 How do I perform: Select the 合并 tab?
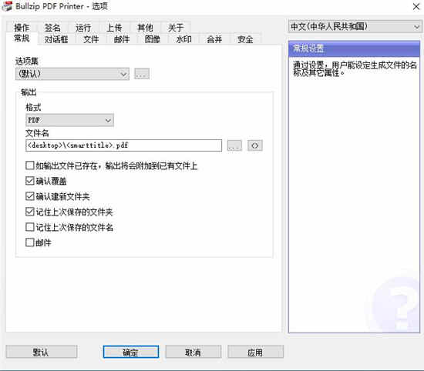pos(214,39)
